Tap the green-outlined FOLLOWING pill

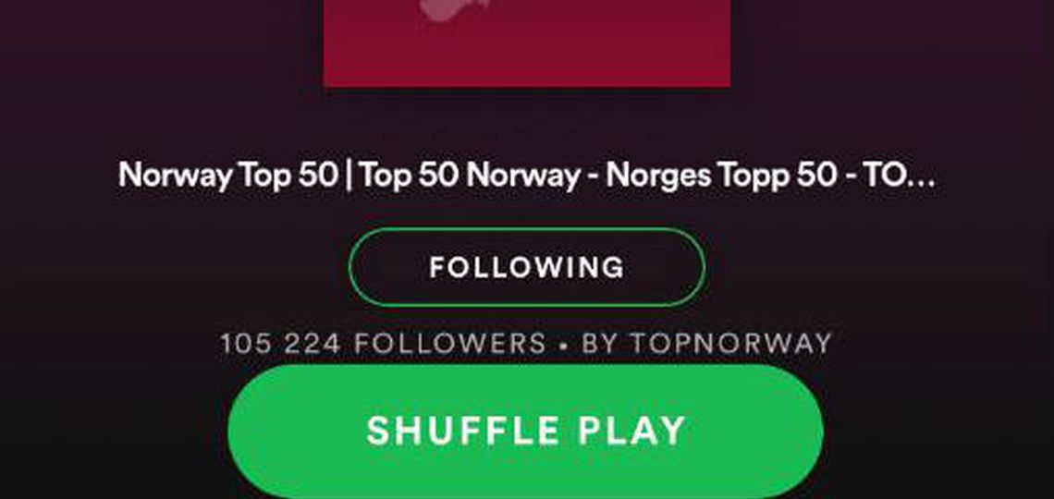[x=527, y=267]
